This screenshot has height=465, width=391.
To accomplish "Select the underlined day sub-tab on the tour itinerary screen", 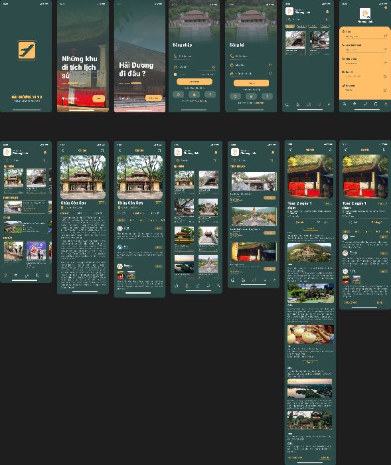I will pos(310,229).
